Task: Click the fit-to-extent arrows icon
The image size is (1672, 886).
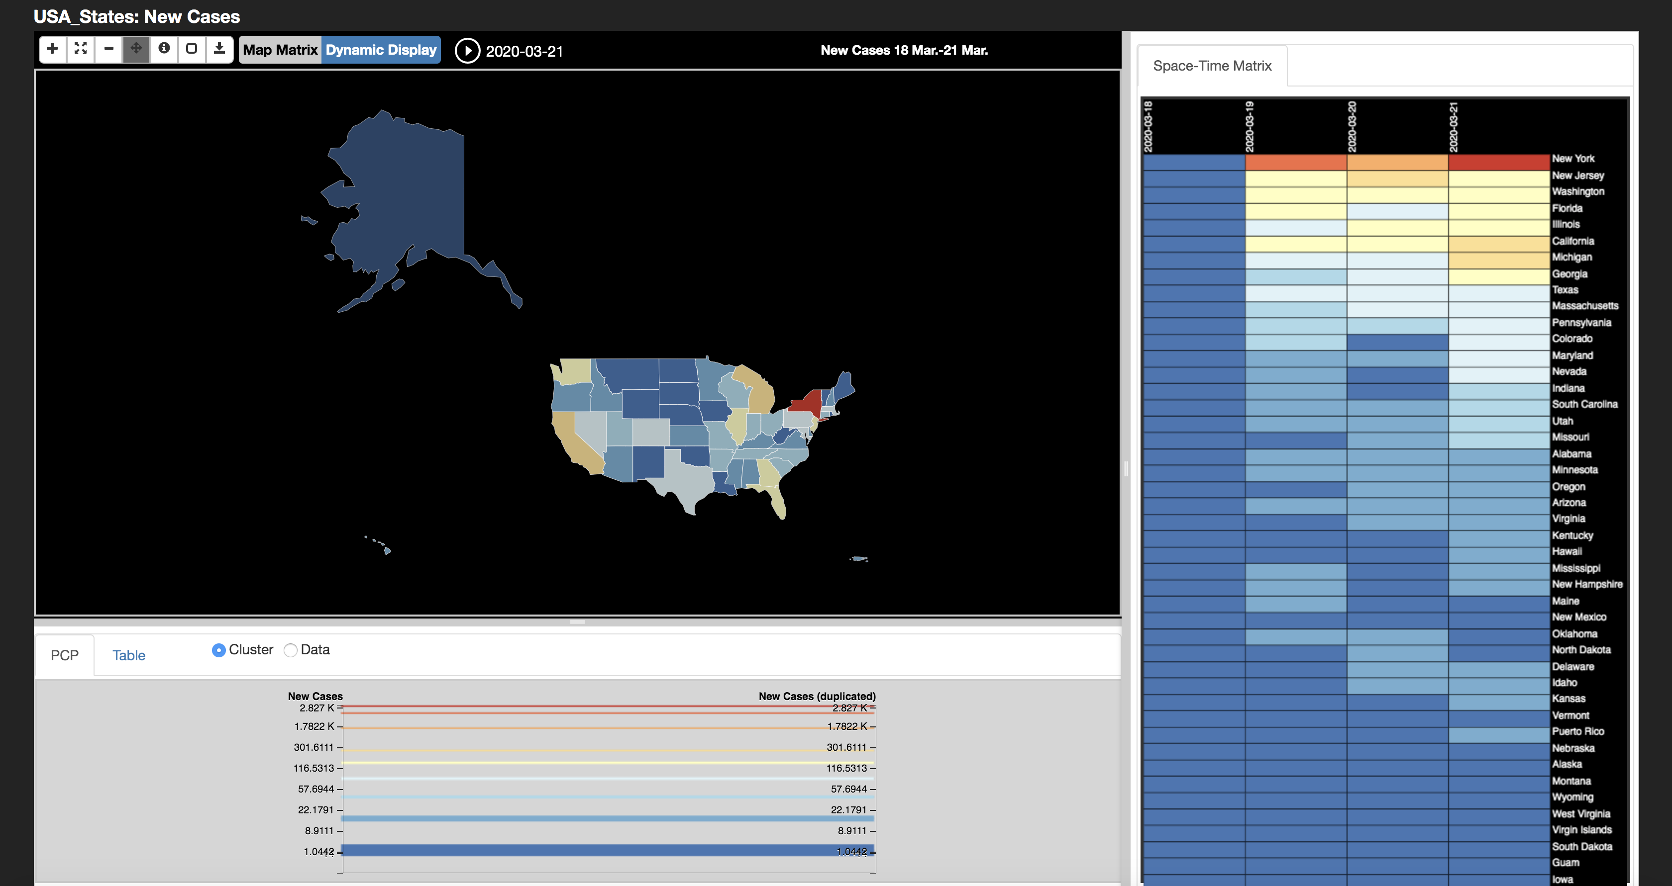Action: click(81, 49)
